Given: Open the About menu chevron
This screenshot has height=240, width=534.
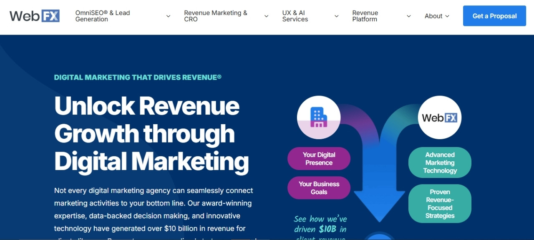Looking at the screenshot, I should [x=447, y=16].
